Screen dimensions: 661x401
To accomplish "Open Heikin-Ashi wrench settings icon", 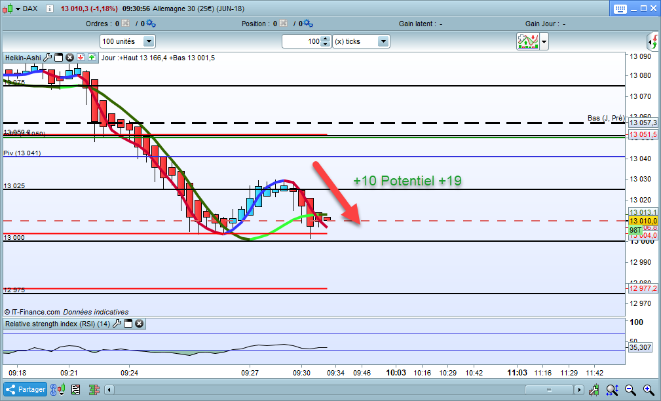I will [48, 58].
